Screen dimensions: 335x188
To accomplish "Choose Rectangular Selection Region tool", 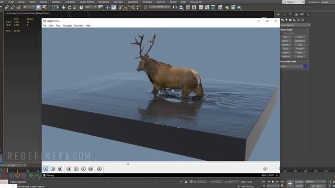I will tap(50, 7).
